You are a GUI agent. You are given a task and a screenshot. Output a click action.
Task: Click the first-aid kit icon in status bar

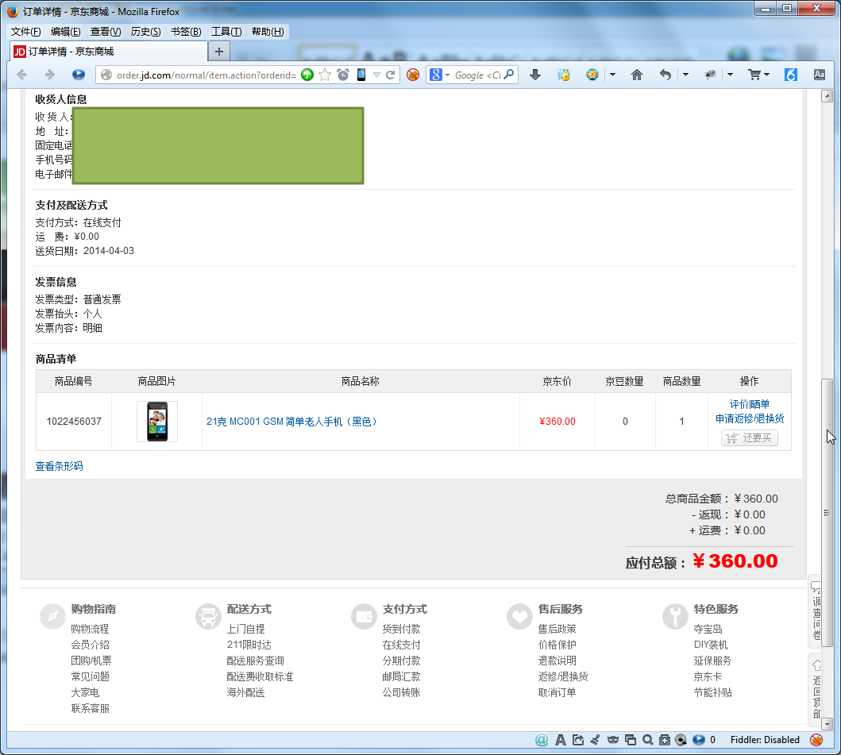pos(665,740)
